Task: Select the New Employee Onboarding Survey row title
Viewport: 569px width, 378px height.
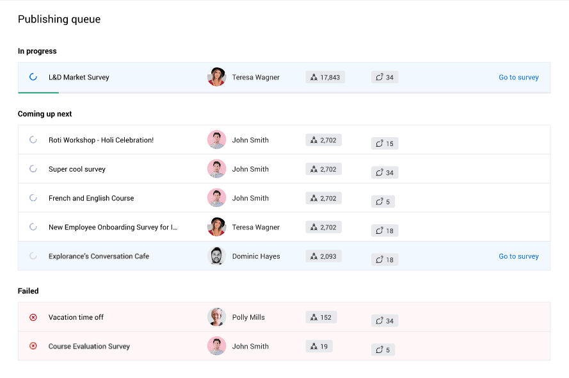Action: [x=113, y=227]
